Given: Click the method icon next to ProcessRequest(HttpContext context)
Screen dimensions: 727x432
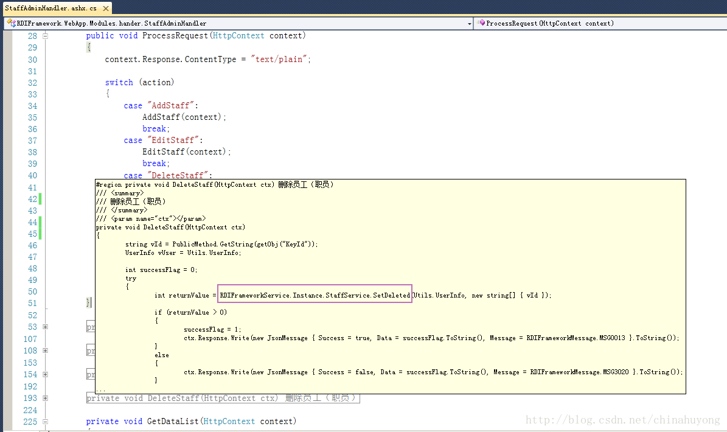Looking at the screenshot, I should tap(481, 23).
